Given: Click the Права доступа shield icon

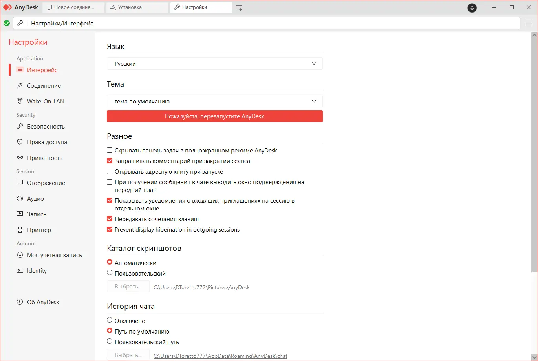Looking at the screenshot, I should coord(20,142).
